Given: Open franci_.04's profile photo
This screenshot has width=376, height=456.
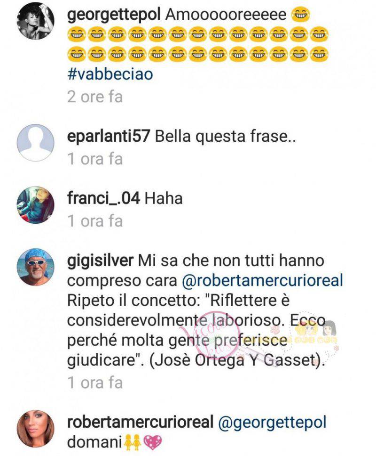Looking at the screenshot, I should coord(36,205).
